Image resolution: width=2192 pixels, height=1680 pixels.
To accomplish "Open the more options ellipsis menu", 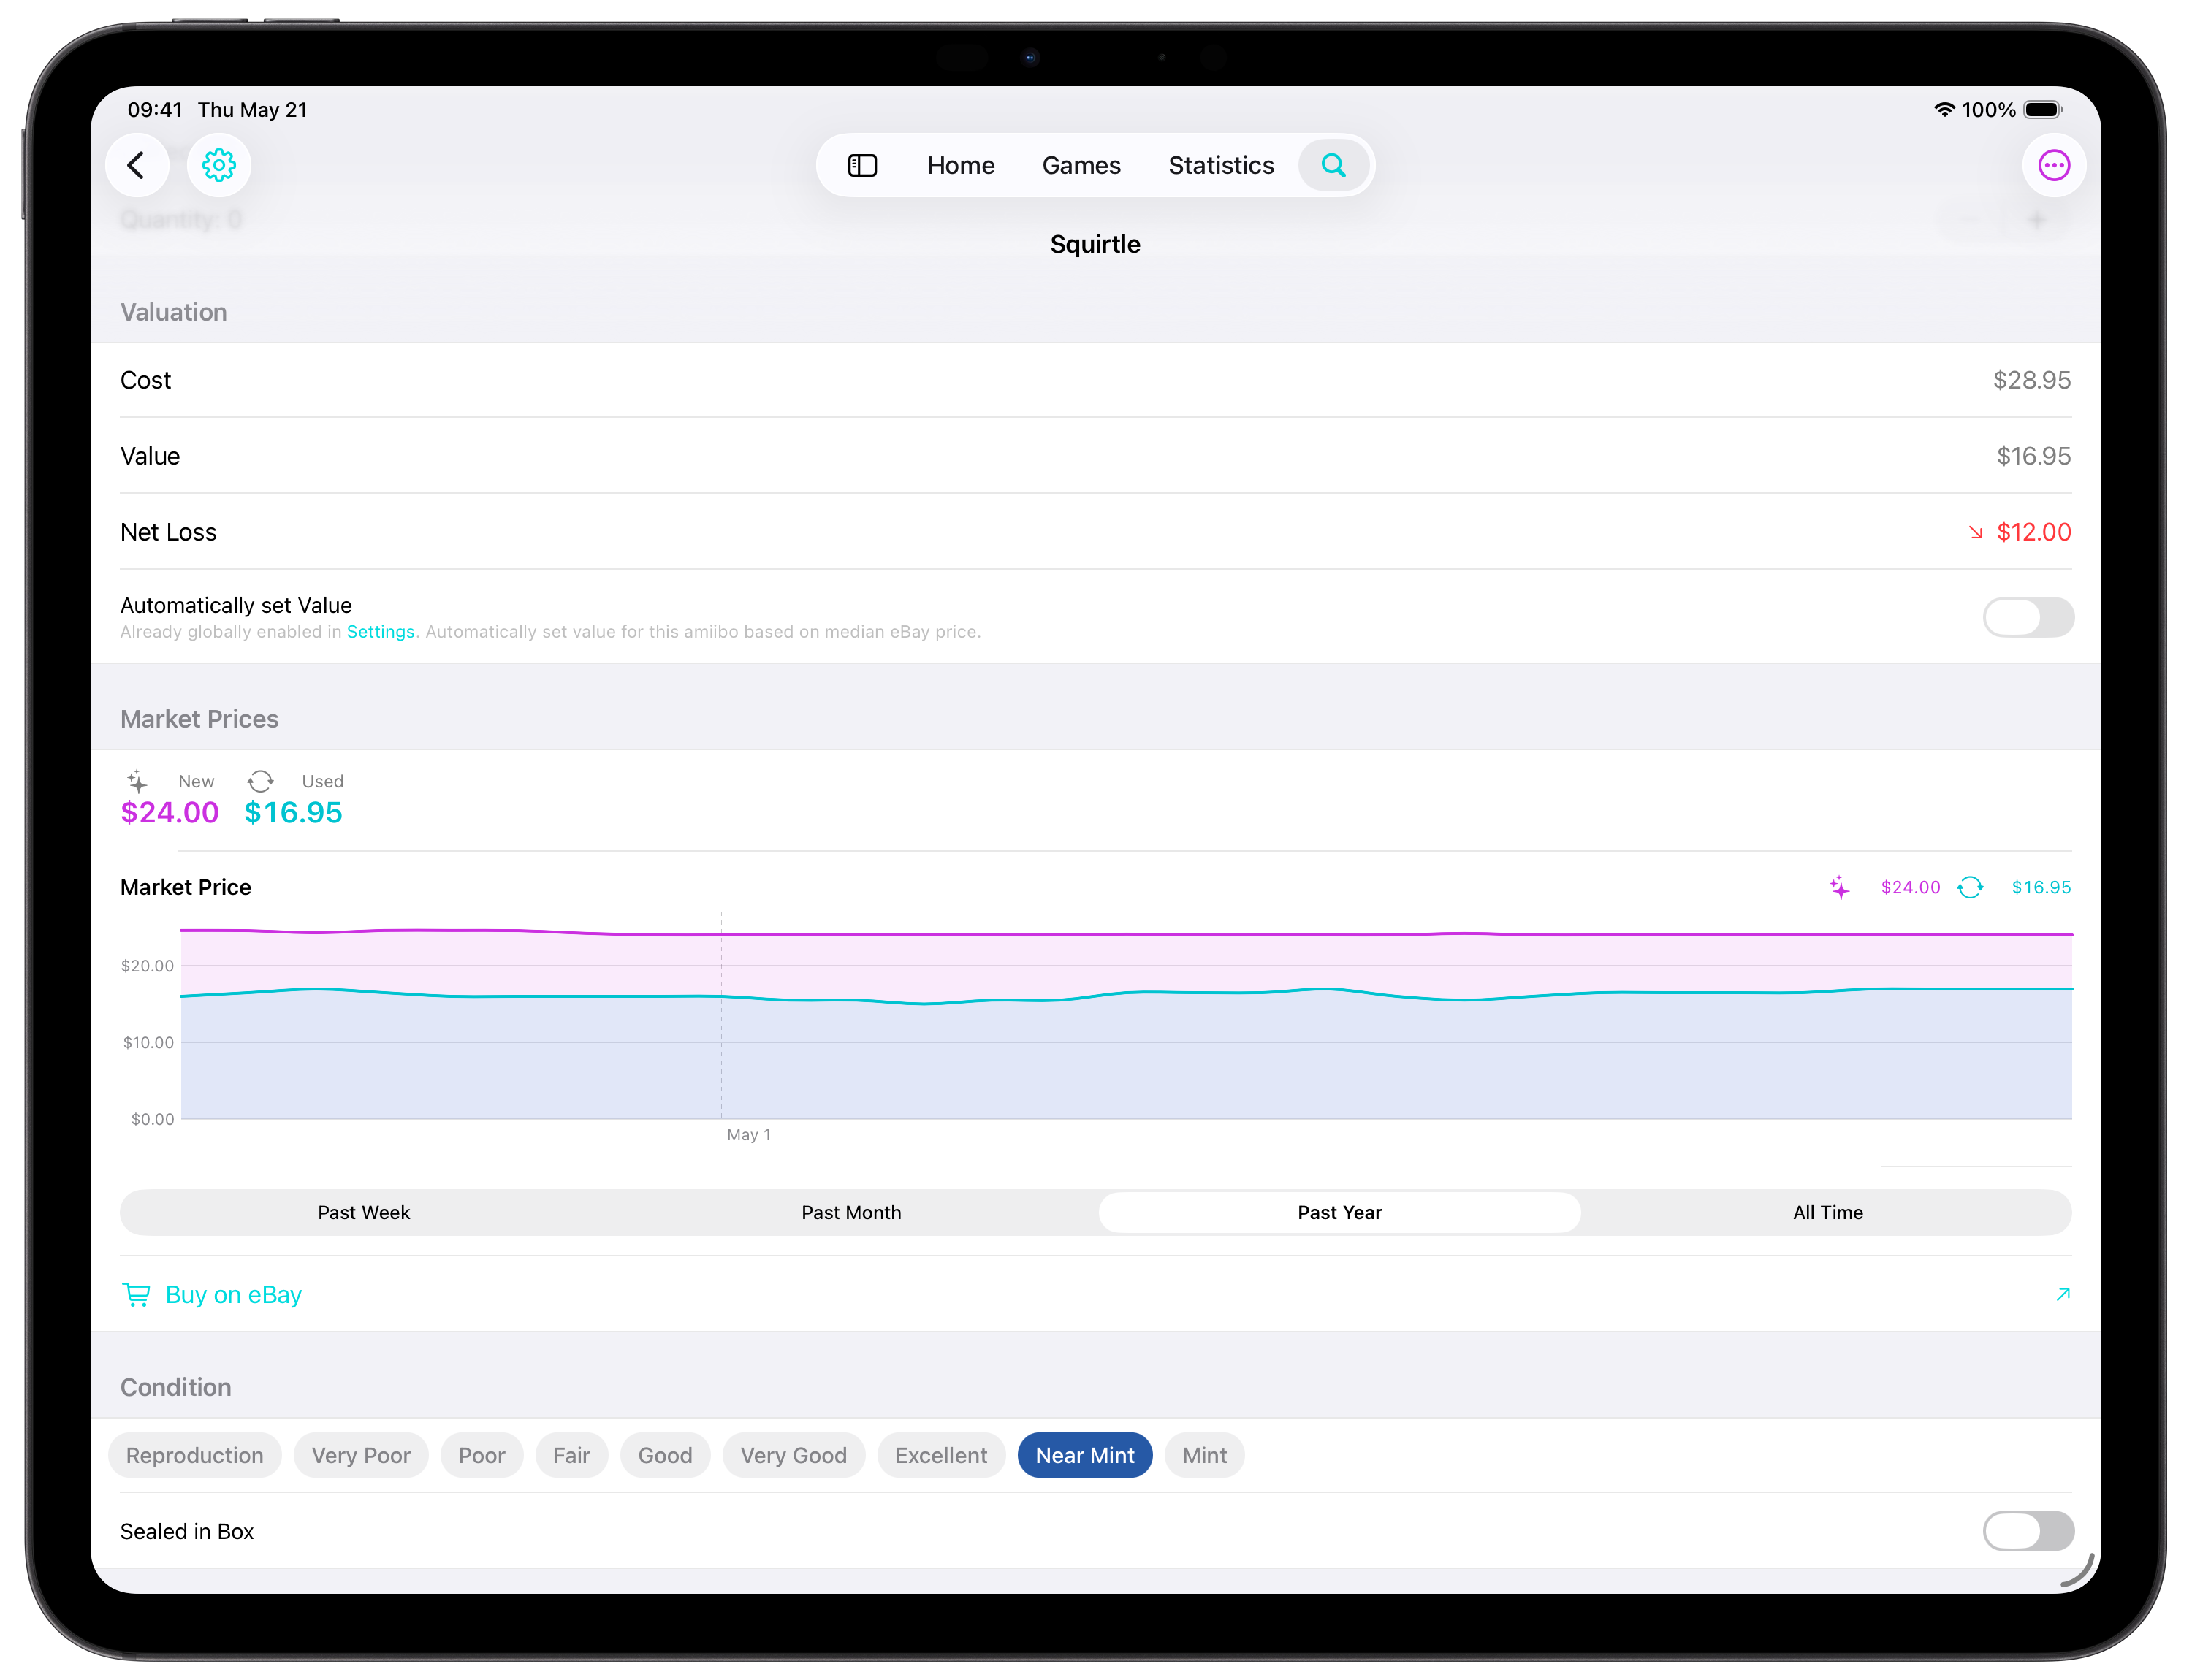I will (2054, 165).
